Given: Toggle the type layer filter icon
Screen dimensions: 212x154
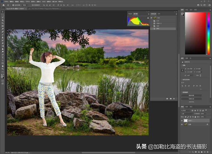Looking at the screenshot, I should tap(198, 110).
